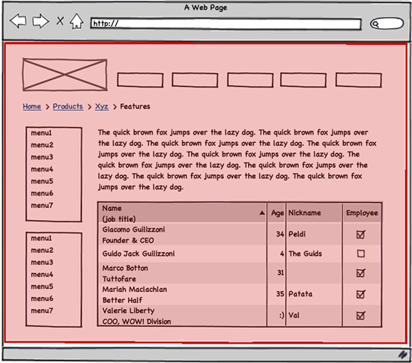Image resolution: width=412 pixels, height=363 pixels.
Task: Uncheck Employee box for Giacomo Guilizzoni
Action: click(361, 234)
